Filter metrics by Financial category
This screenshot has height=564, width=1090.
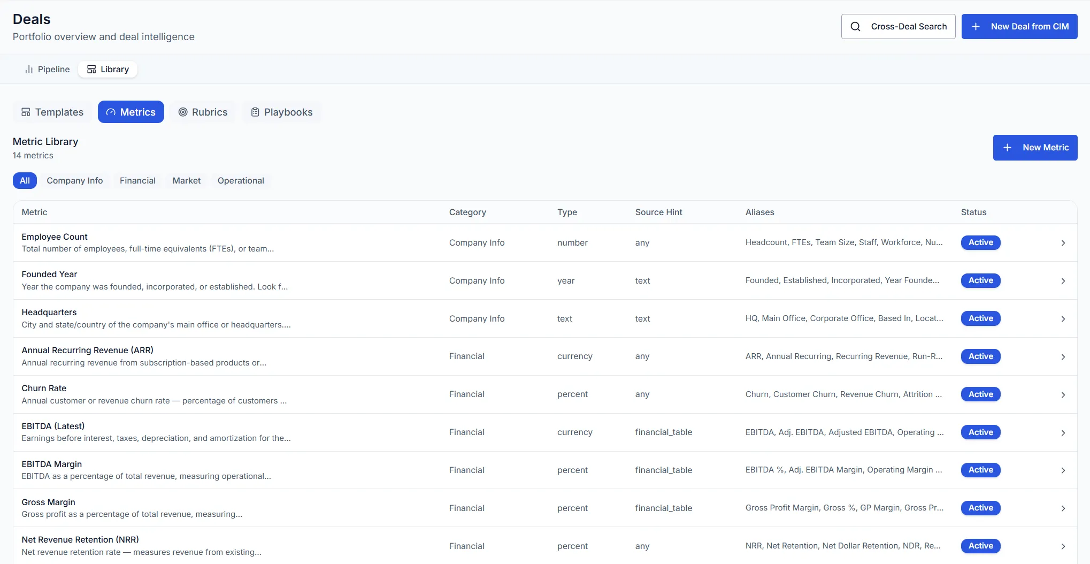coord(137,181)
